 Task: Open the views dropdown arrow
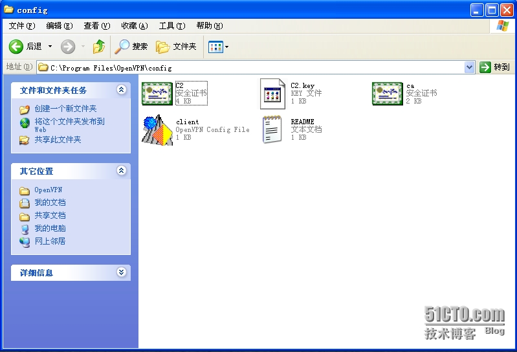coord(227,47)
